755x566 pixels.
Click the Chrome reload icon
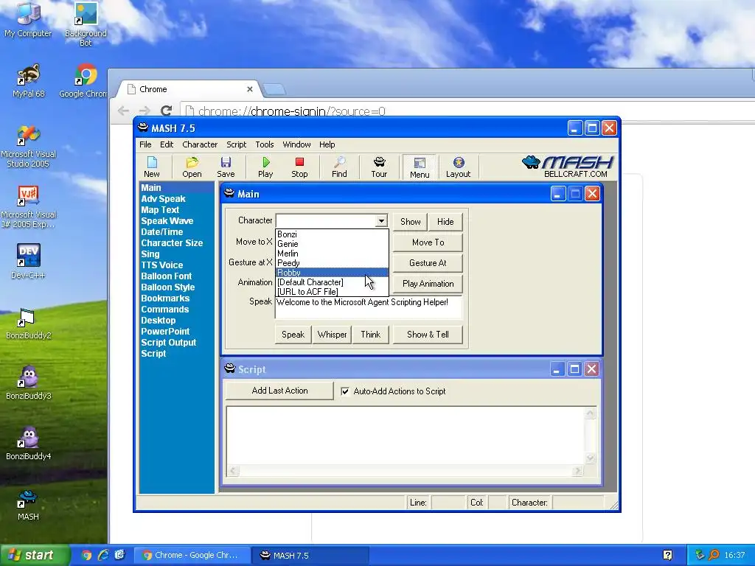point(166,111)
